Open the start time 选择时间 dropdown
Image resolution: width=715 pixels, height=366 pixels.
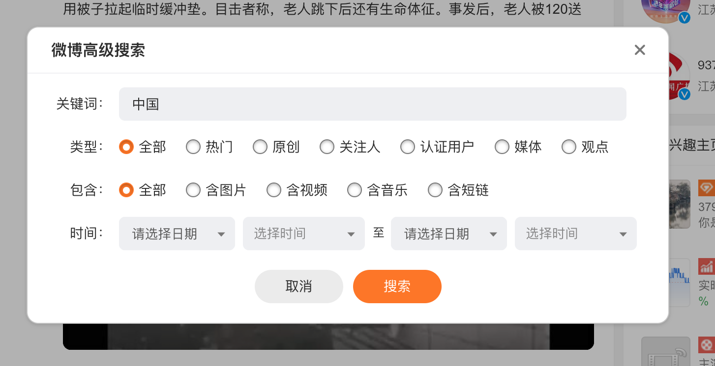pyautogui.click(x=304, y=234)
